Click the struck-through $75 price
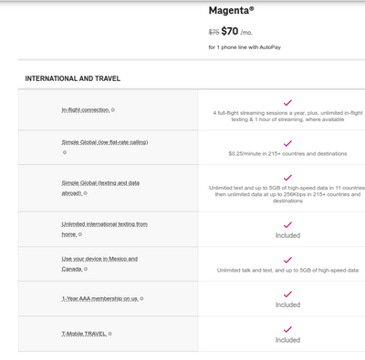 [x=214, y=32]
